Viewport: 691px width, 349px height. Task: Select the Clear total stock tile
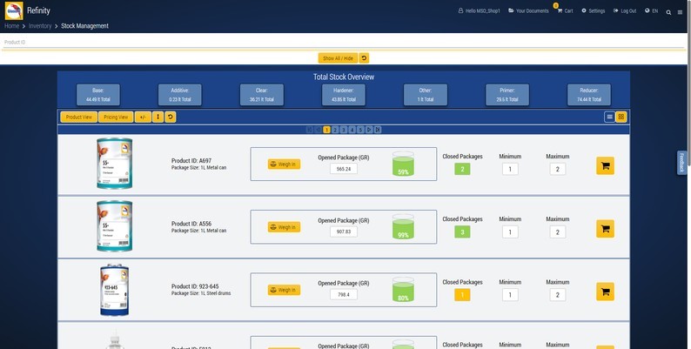click(x=262, y=95)
